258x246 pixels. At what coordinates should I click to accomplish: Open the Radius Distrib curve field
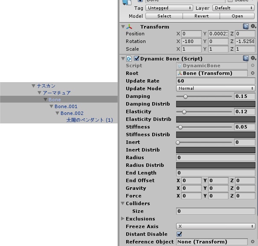(x=215, y=165)
